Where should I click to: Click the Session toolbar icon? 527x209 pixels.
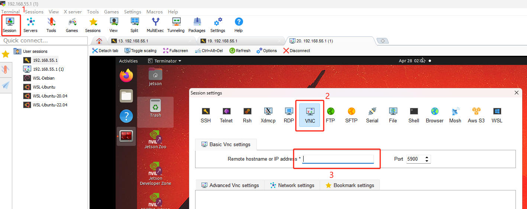(x=10, y=25)
